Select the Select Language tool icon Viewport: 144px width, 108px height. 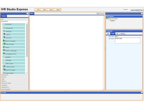(4, 50)
